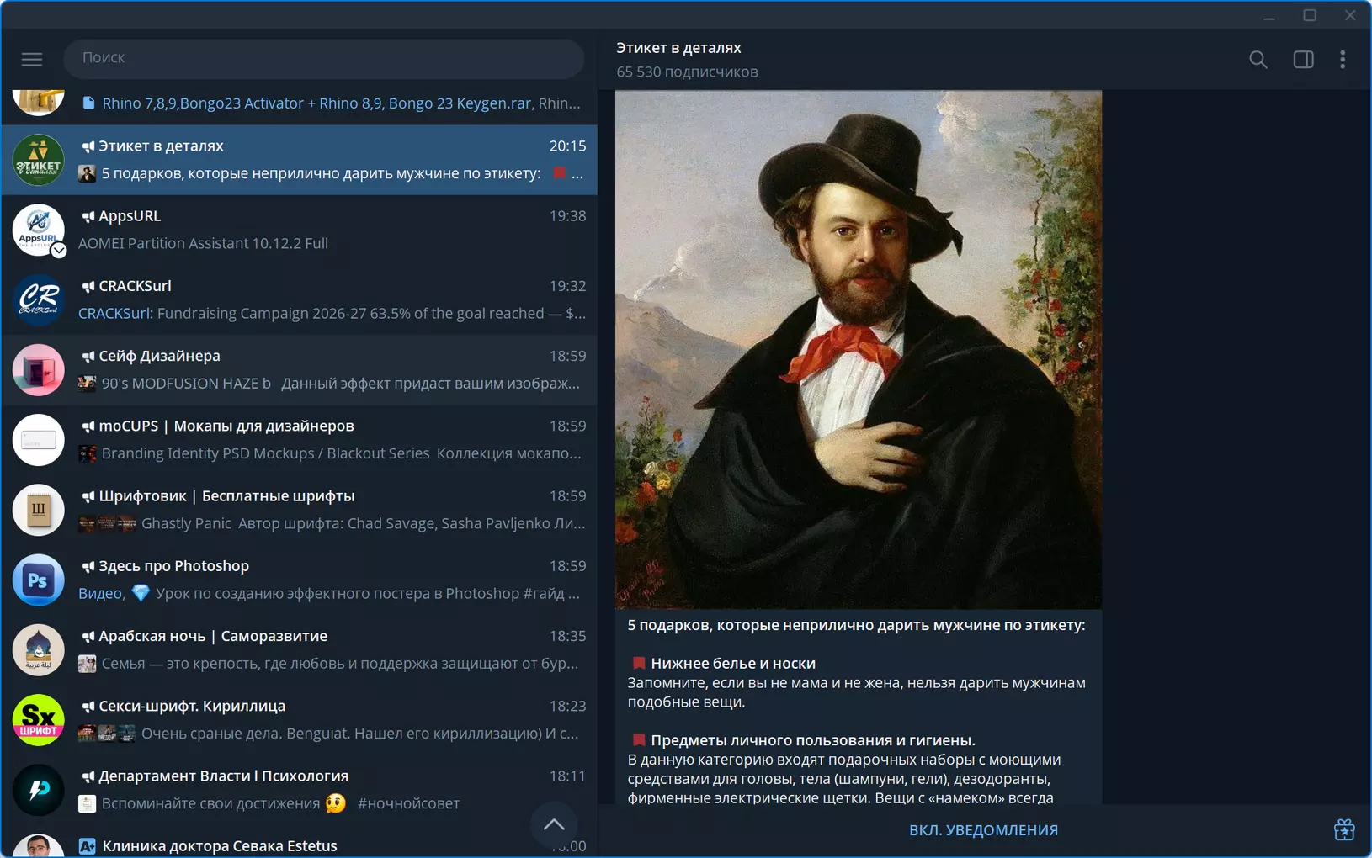Select the Сейф Дизайнера chat
Image resolution: width=1372 pixels, height=858 pixels.
click(299, 369)
